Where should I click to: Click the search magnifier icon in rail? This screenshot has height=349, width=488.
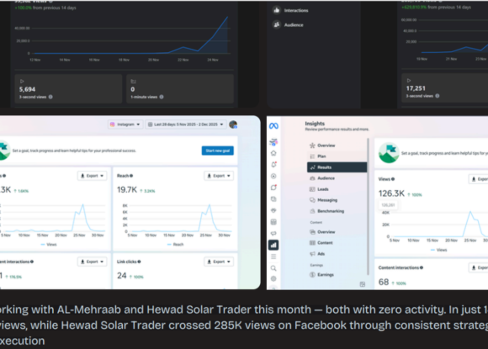tap(273, 268)
